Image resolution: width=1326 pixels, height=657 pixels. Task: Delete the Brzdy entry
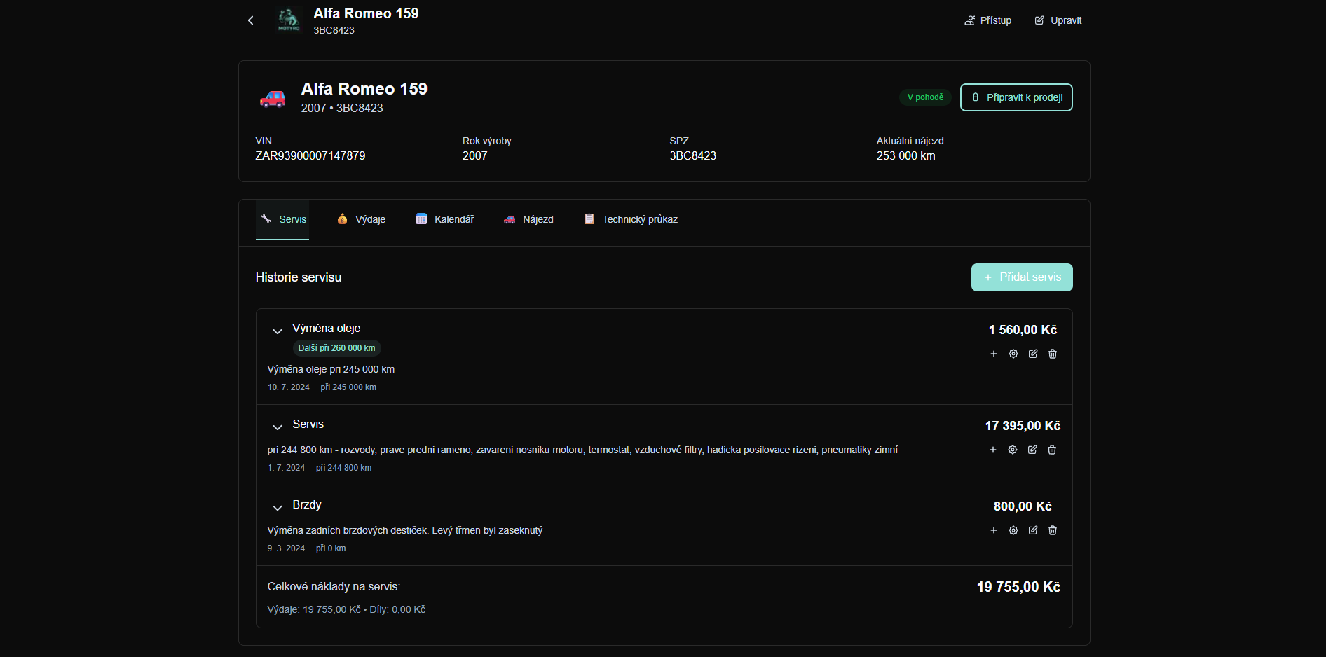1053,530
